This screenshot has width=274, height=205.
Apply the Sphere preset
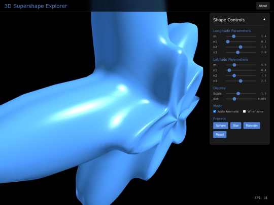click(x=221, y=126)
